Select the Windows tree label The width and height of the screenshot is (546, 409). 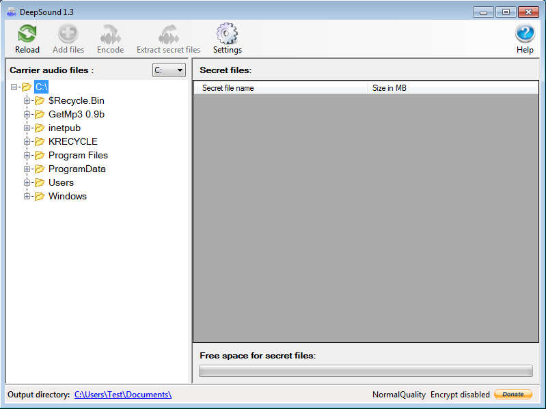click(68, 196)
